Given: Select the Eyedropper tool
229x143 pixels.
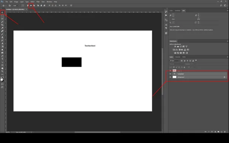Looking at the screenshot, I should tap(2, 28).
